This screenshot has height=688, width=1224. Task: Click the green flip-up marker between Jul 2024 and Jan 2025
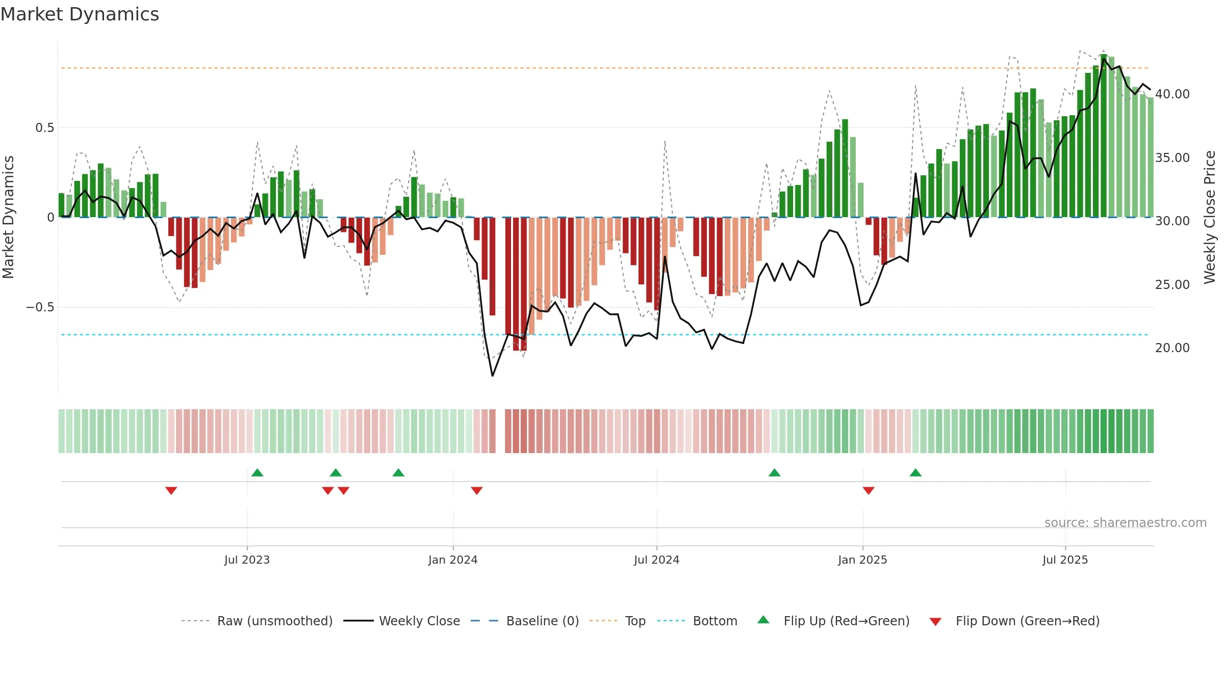pos(775,473)
